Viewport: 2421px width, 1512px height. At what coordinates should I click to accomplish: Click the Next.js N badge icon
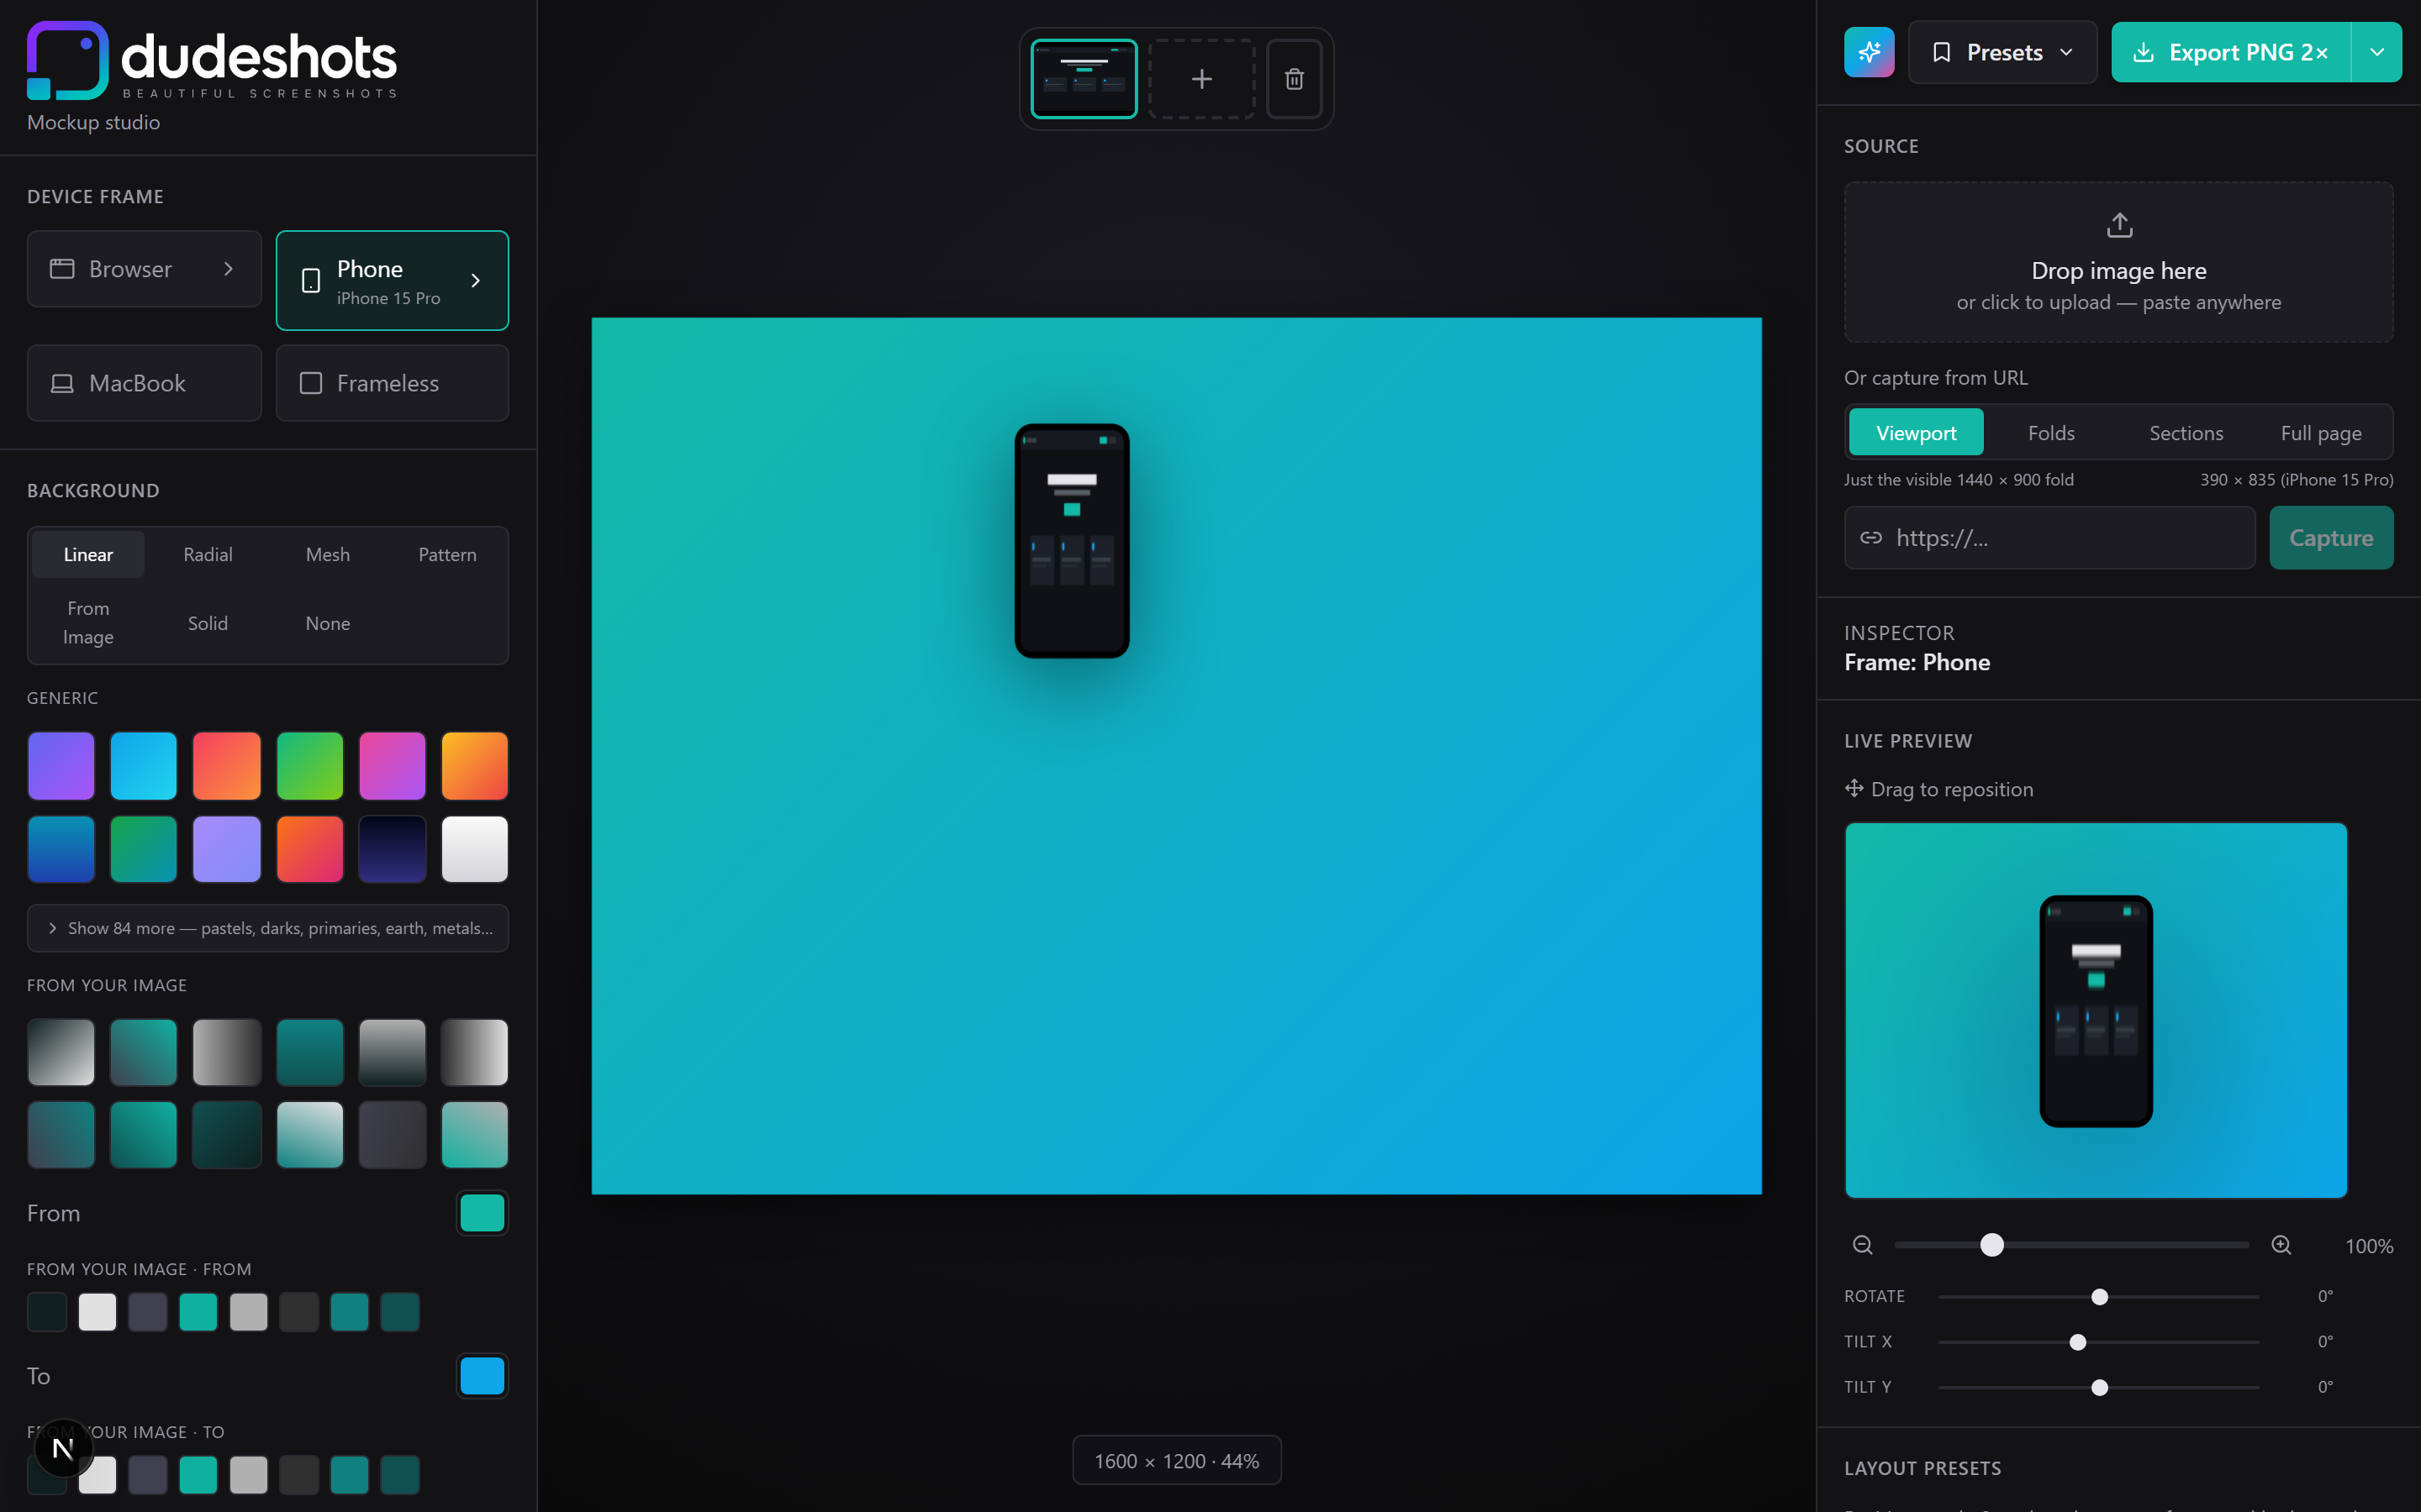63,1448
